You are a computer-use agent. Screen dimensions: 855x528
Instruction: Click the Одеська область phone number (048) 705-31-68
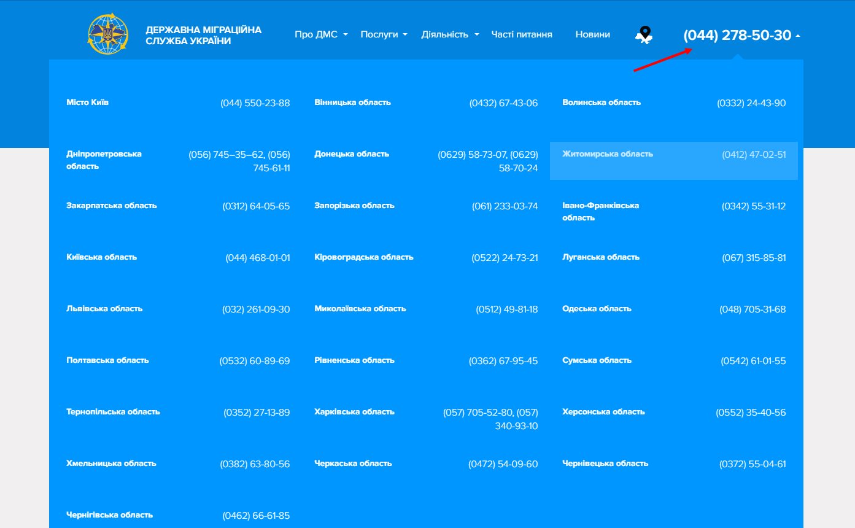752,309
